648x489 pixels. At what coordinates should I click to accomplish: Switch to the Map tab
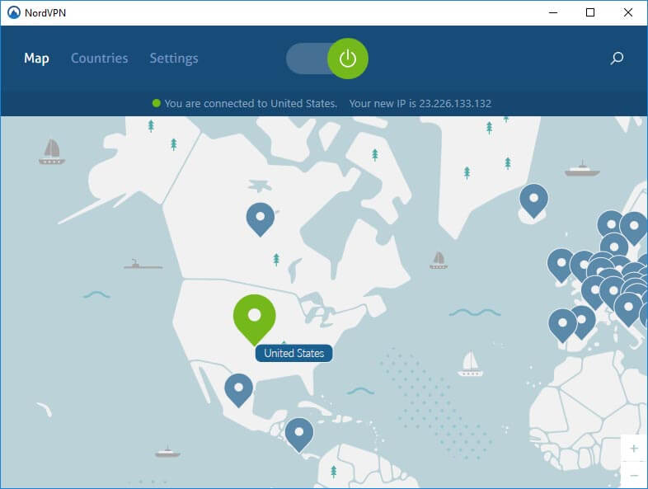tap(36, 59)
